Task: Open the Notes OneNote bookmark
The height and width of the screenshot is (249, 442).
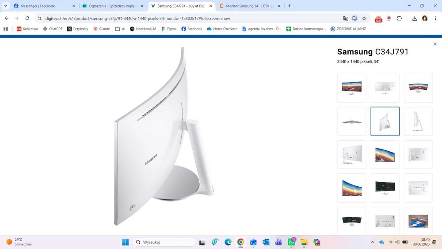Action: [x=222, y=29]
